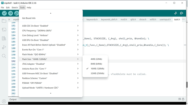This screenshot has height=105, width=188.
Task: Choose Get Board Info menu entry
Action: coord(51,18)
